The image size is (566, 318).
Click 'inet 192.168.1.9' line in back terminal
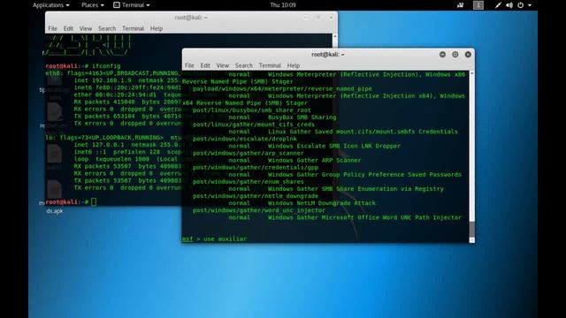(x=103, y=80)
